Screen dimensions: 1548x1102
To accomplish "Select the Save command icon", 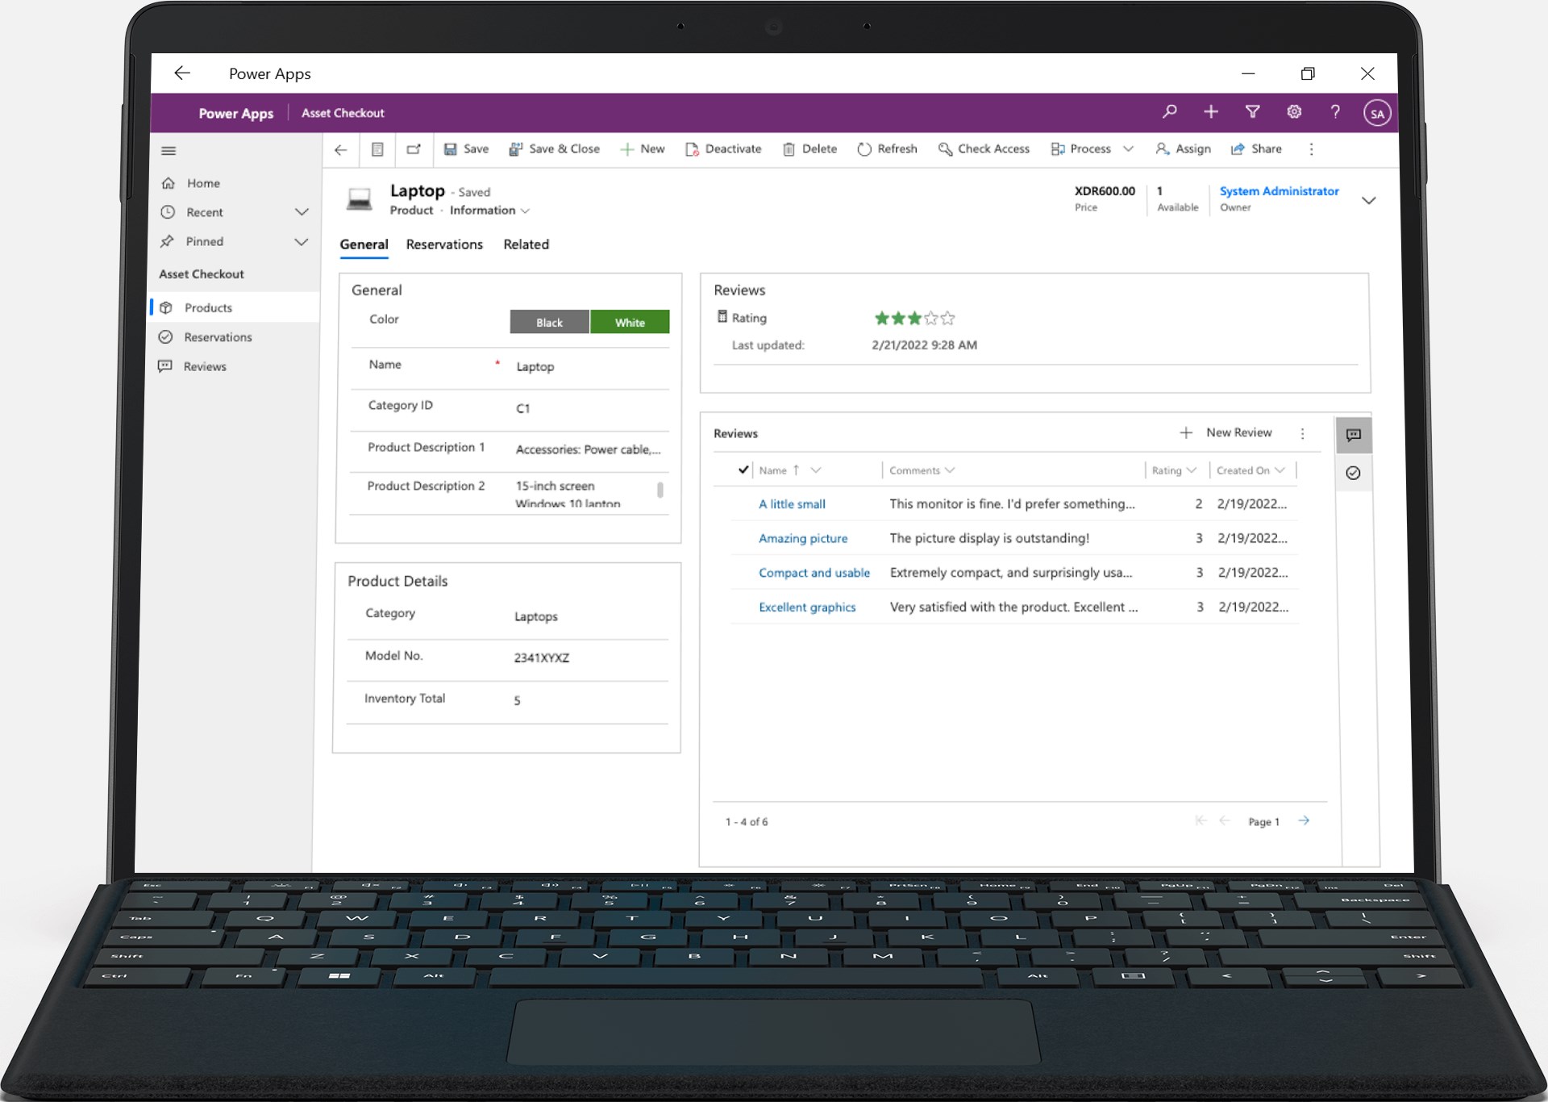I will tap(450, 148).
